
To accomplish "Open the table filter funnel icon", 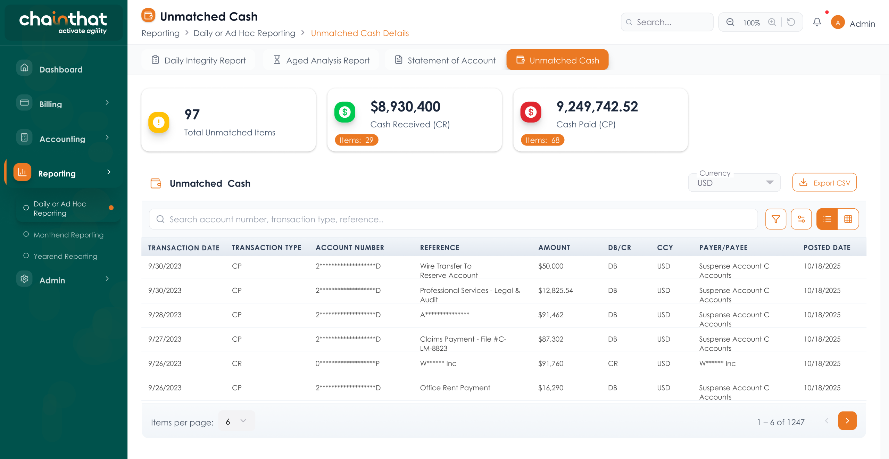I will point(775,219).
